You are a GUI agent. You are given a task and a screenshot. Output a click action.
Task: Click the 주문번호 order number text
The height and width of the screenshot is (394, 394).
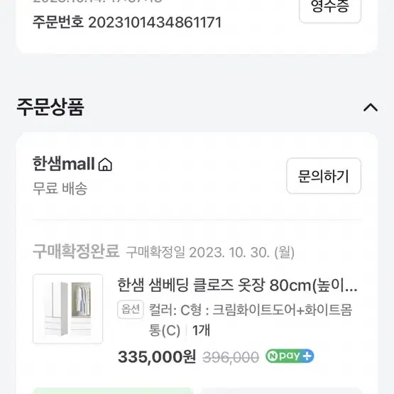pyautogui.click(x=127, y=22)
